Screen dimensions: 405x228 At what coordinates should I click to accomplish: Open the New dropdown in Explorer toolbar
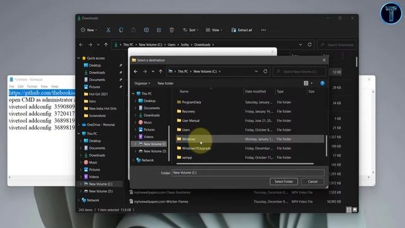click(x=89, y=30)
